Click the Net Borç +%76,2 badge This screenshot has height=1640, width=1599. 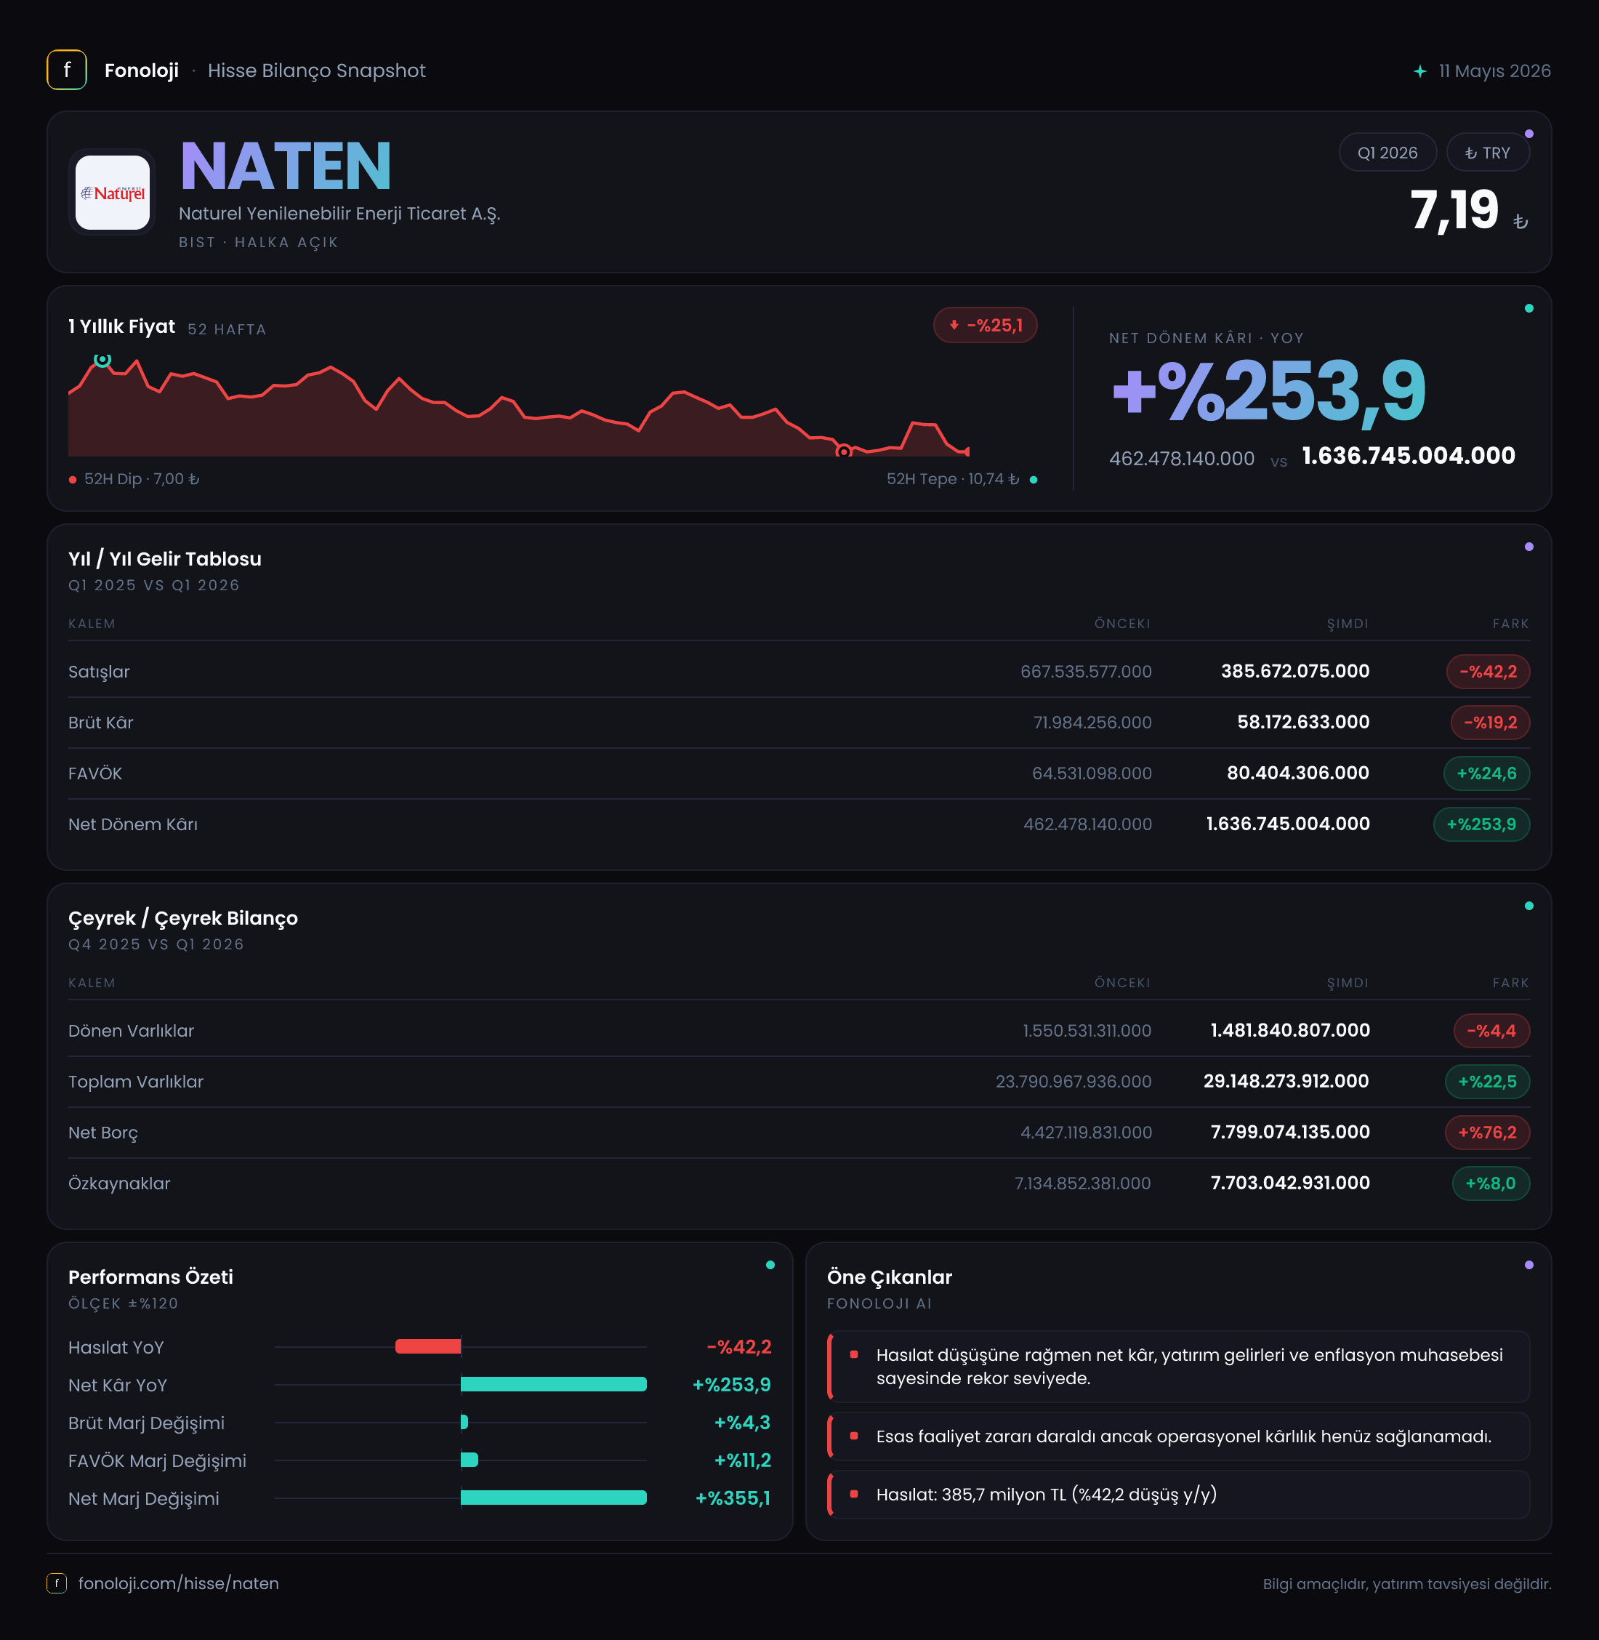click(1486, 1133)
